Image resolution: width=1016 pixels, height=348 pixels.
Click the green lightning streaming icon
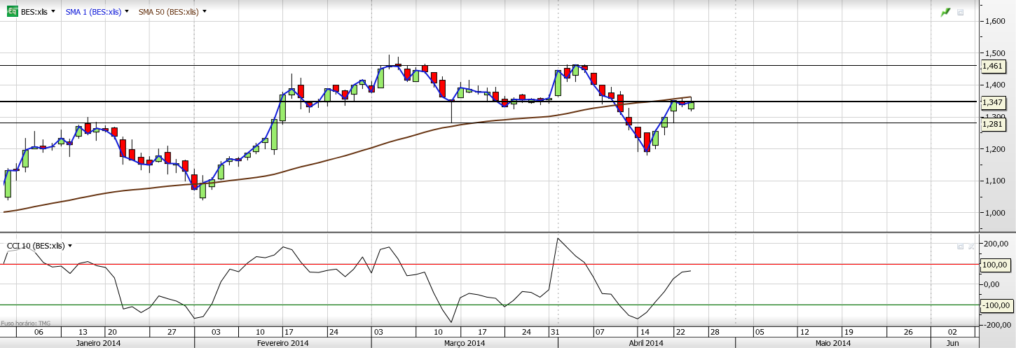pyautogui.click(x=945, y=12)
